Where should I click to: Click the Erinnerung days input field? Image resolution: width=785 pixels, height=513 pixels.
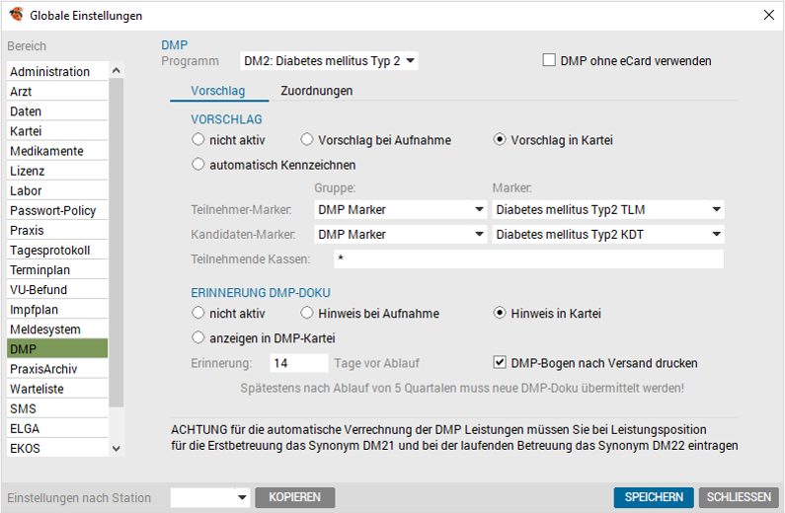(x=299, y=362)
